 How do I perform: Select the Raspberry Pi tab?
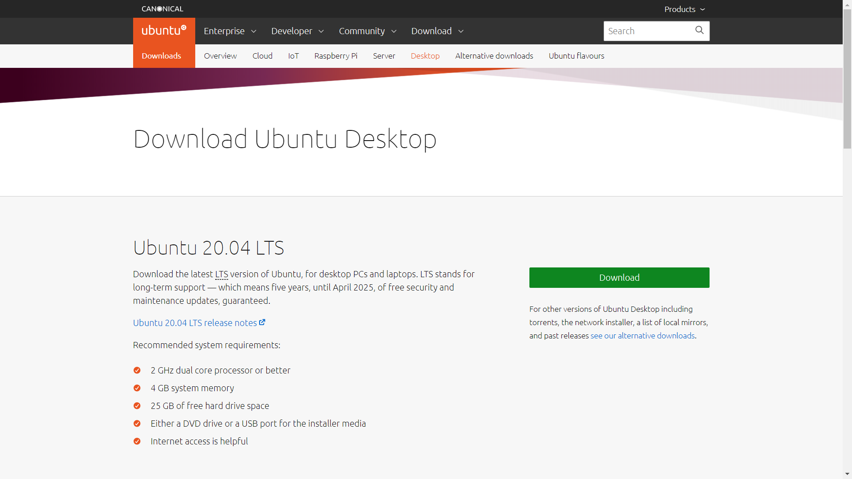click(335, 56)
